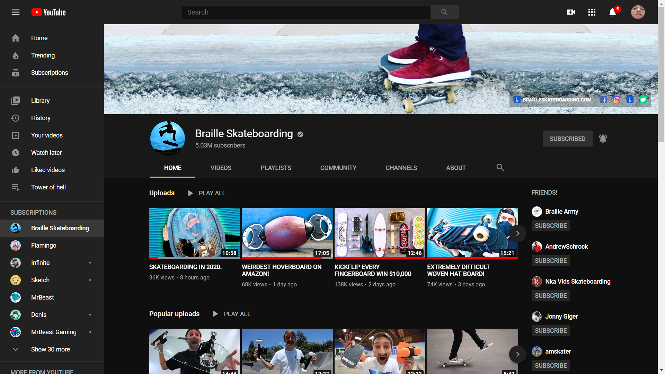Open Sketch subscription channel
Screen dimensions: 665x374
[52, 280]
